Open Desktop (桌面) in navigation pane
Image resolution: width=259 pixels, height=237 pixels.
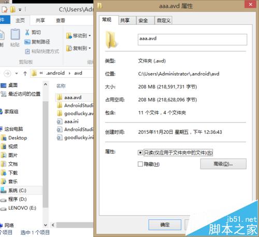tap(9, 85)
